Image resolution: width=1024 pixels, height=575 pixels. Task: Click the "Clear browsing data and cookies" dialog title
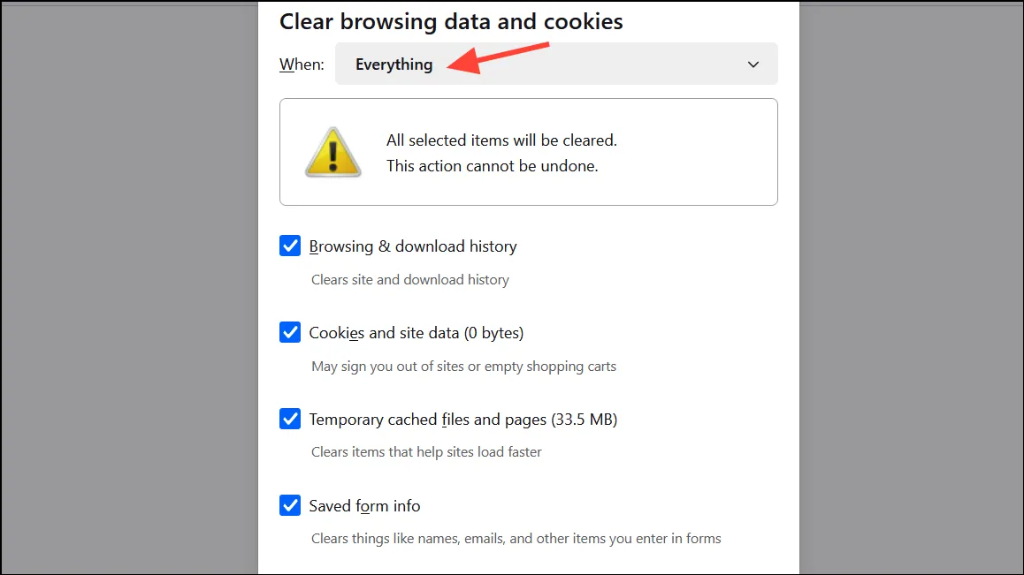(x=451, y=21)
